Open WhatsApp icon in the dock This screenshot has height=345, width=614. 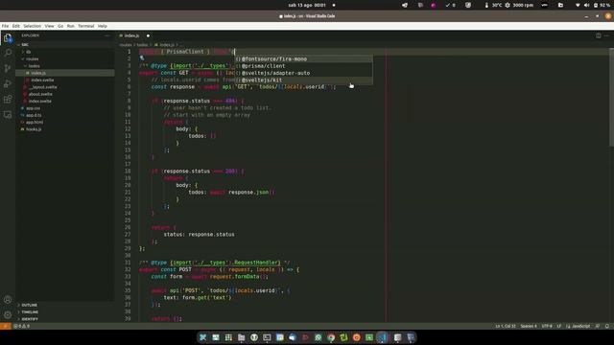[x=319, y=337]
